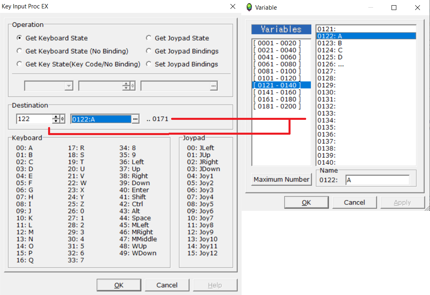Select Get Joypad State radio button

coord(178,38)
